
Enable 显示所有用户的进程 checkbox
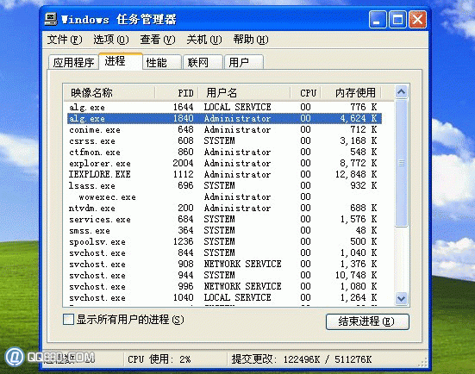pos(68,320)
